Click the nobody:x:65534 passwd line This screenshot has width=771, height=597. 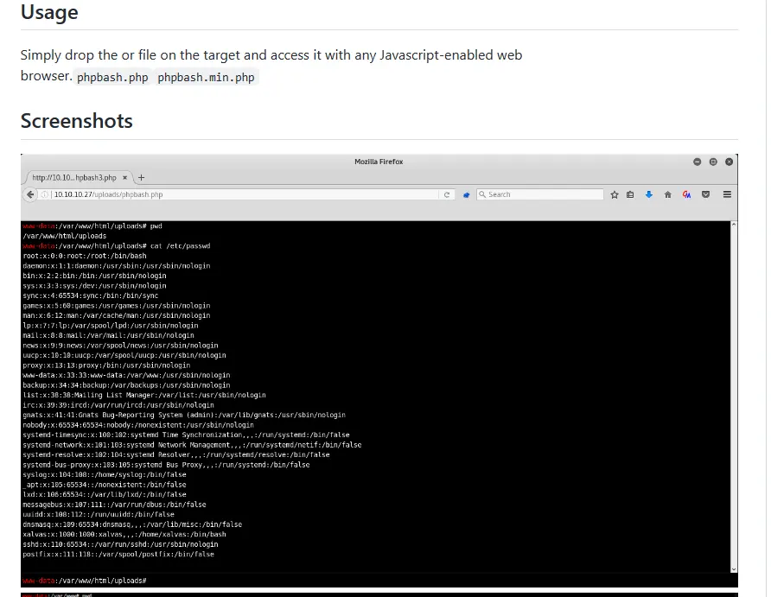pyautogui.click(x=138, y=425)
